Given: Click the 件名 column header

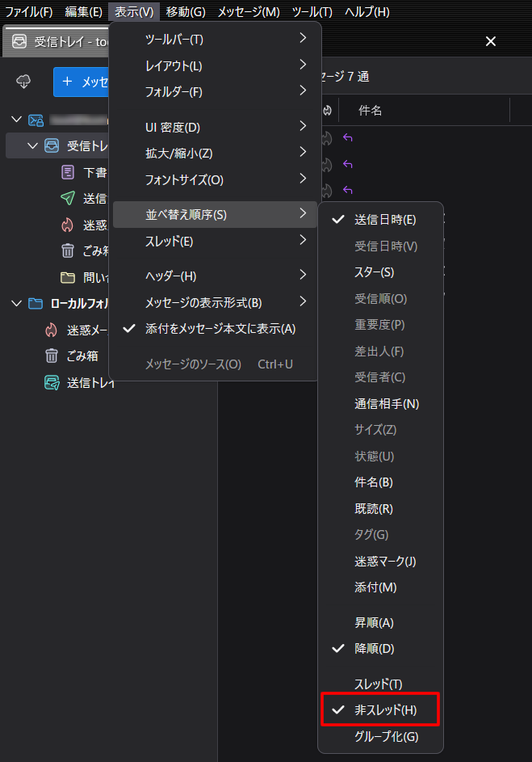Looking at the screenshot, I should 371,110.
